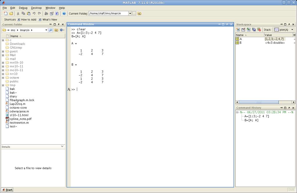Open the plot selector dropdown arrow

(292, 30)
